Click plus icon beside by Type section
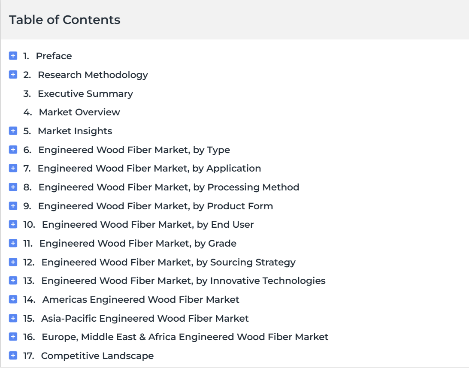 click(x=13, y=149)
